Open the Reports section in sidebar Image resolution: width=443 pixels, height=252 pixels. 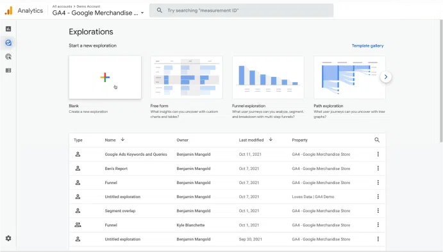point(8,29)
